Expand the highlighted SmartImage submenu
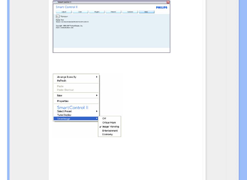 point(76,119)
